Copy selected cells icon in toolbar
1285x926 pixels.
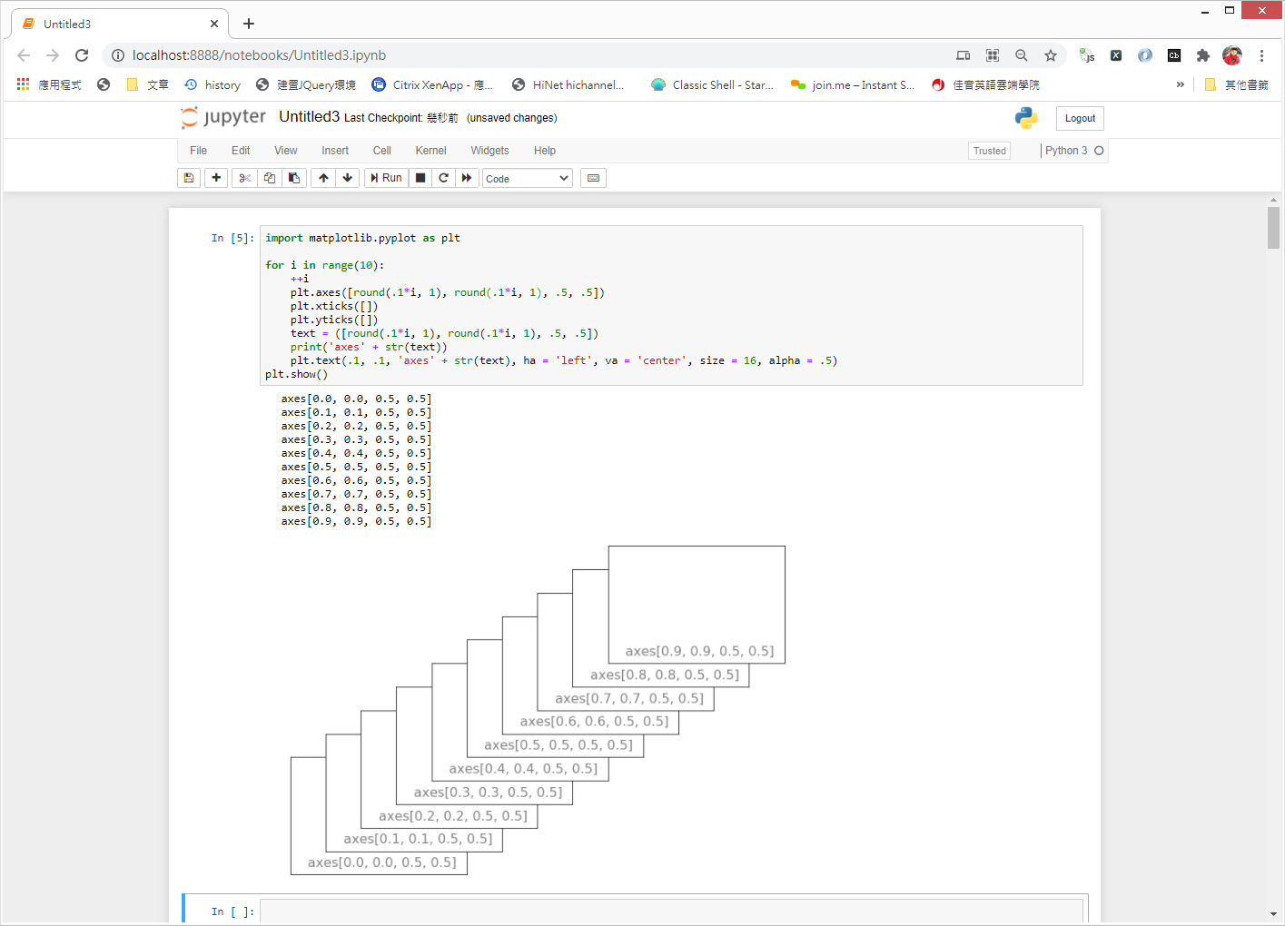(270, 178)
